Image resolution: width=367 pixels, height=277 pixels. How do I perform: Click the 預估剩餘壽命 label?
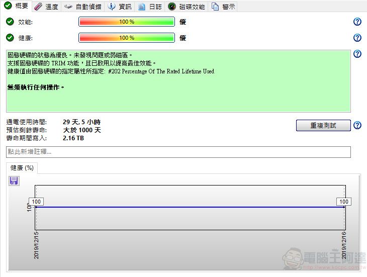[x=27, y=130]
